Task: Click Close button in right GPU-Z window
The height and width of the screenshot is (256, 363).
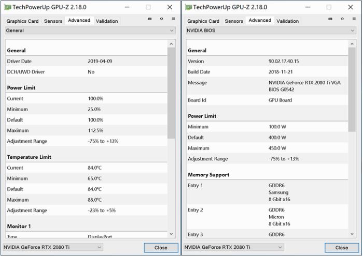Action: [x=342, y=248]
